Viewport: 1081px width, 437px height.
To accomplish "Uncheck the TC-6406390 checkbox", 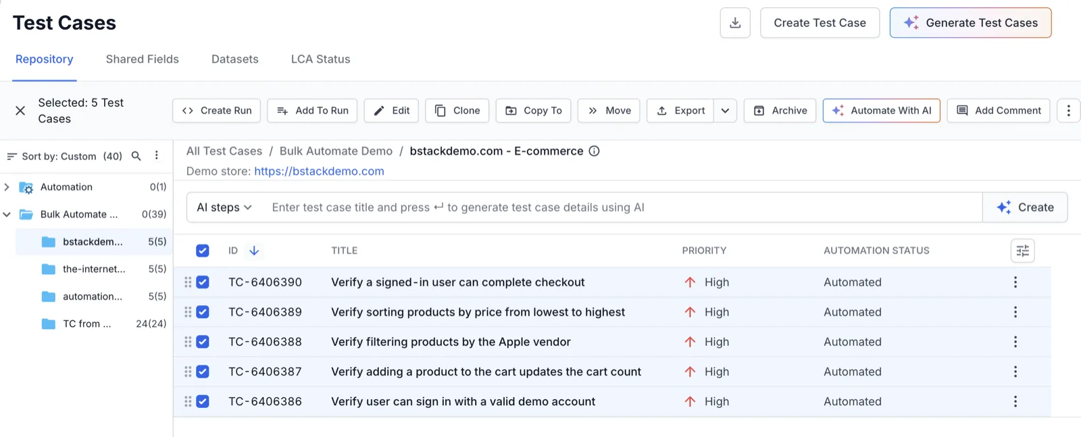I will pos(203,282).
